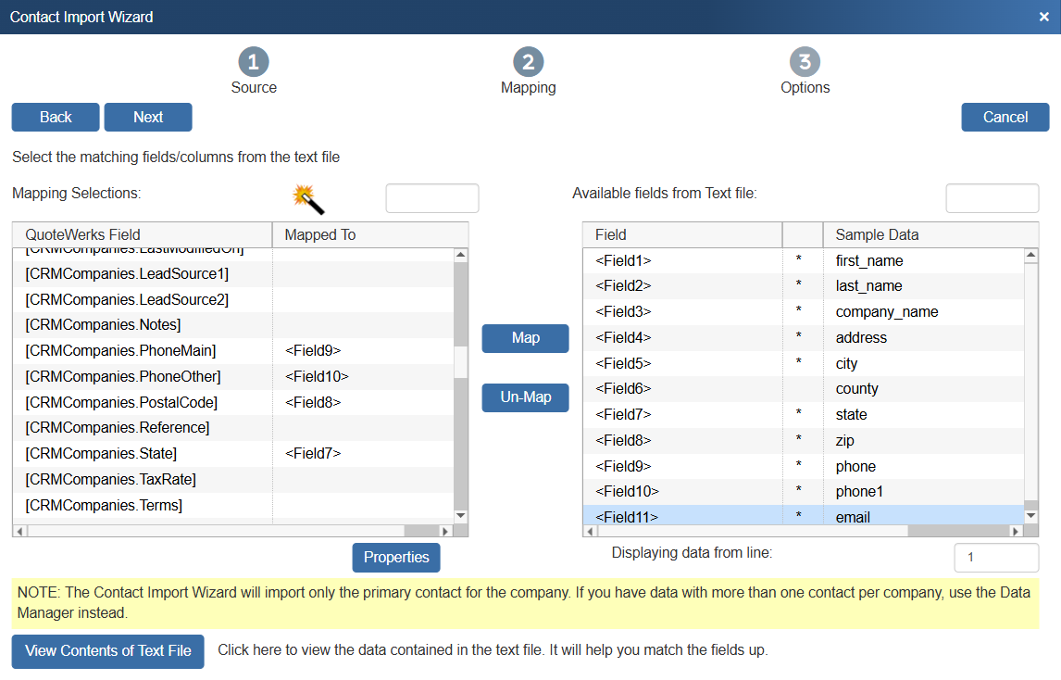Cancel the import wizard
The height and width of the screenshot is (680, 1061).
click(x=1005, y=117)
